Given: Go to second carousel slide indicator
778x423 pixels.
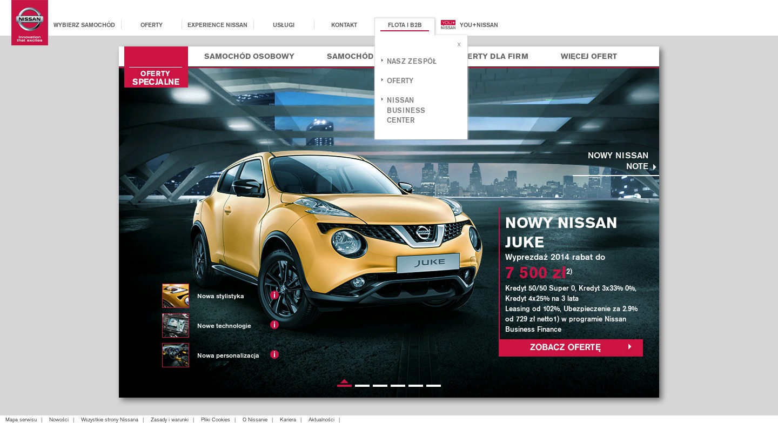Looking at the screenshot, I should (x=362, y=385).
